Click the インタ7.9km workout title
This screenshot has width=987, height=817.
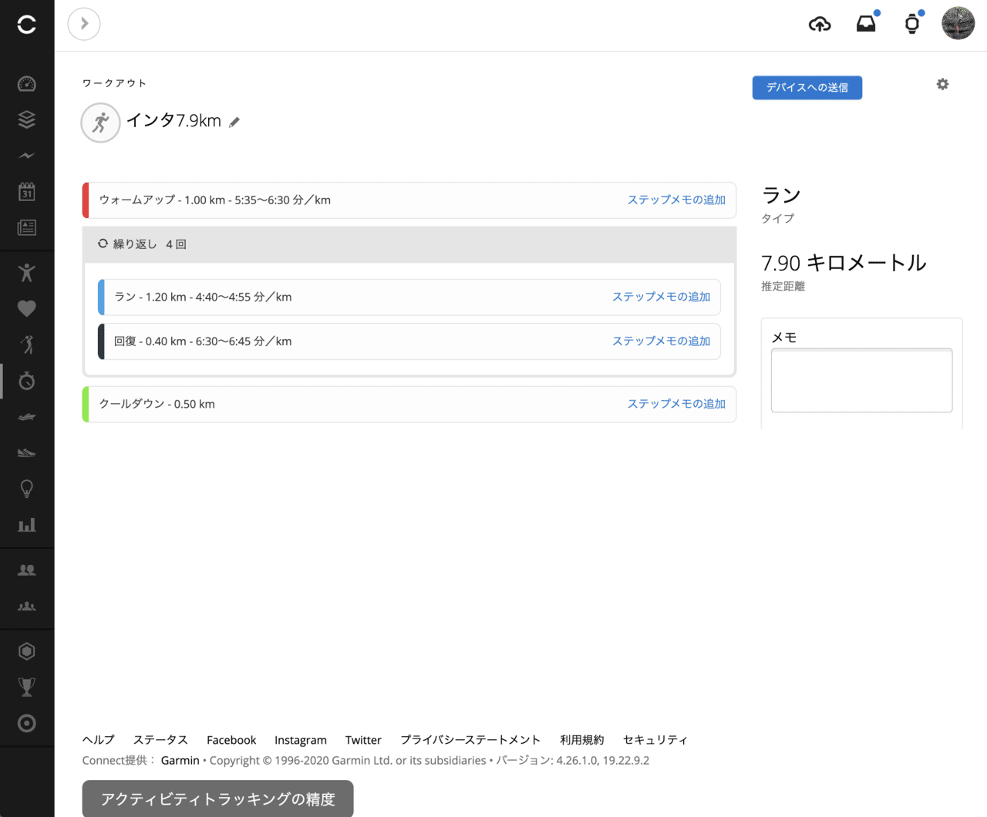click(x=173, y=121)
